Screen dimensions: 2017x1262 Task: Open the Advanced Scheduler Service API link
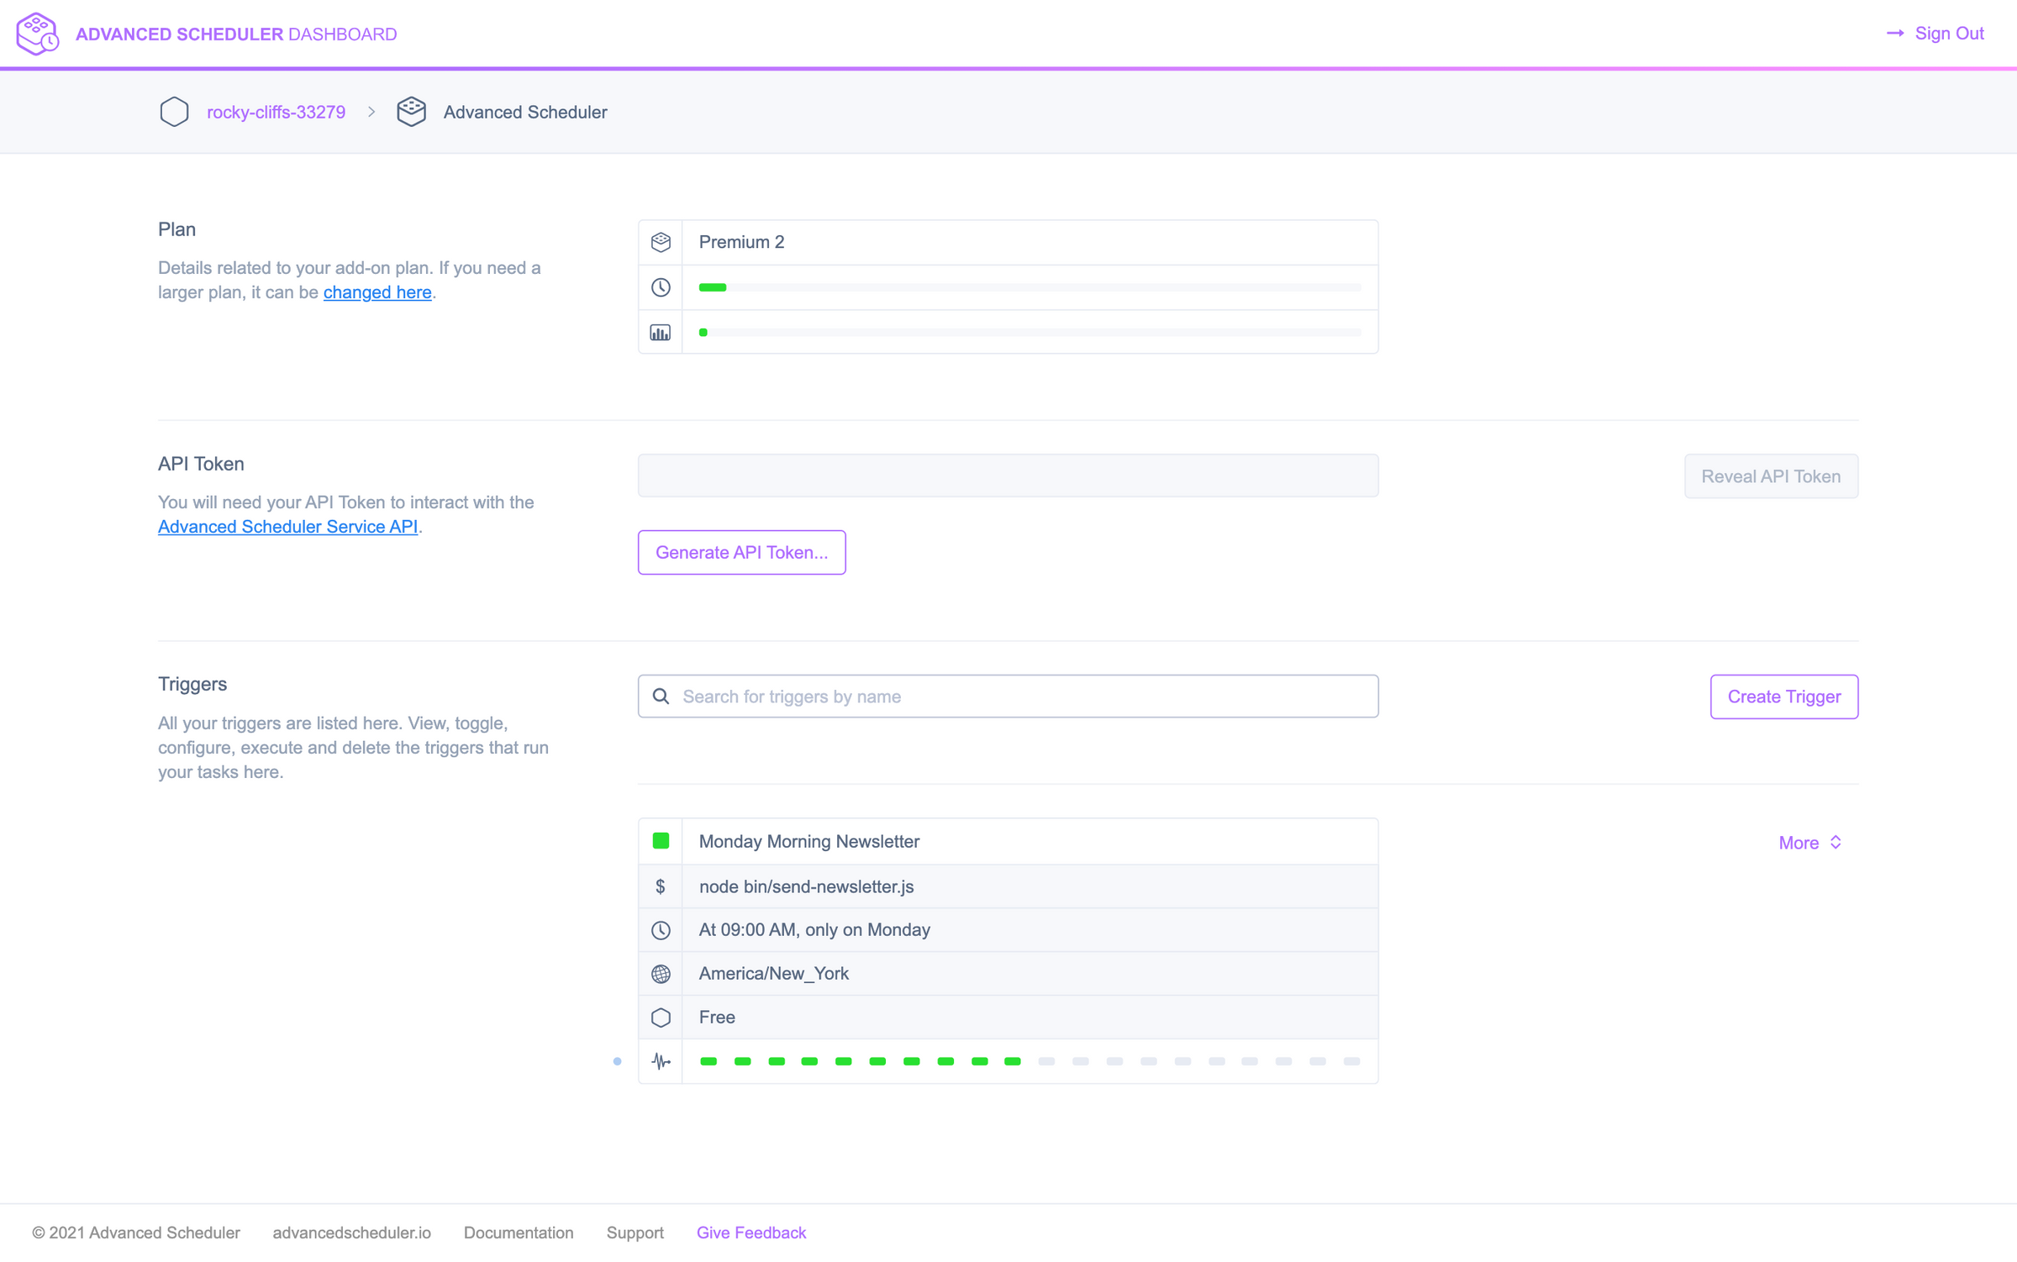click(x=287, y=527)
